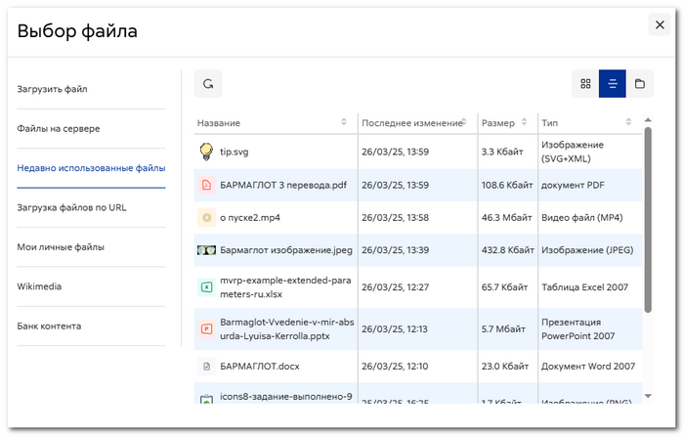Switch to icon grid view

[x=585, y=84]
